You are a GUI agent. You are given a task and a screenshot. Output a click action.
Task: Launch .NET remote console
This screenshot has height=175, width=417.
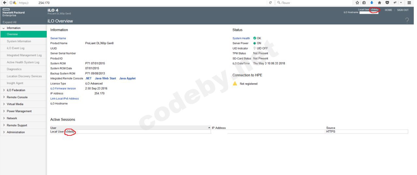tap(88, 78)
